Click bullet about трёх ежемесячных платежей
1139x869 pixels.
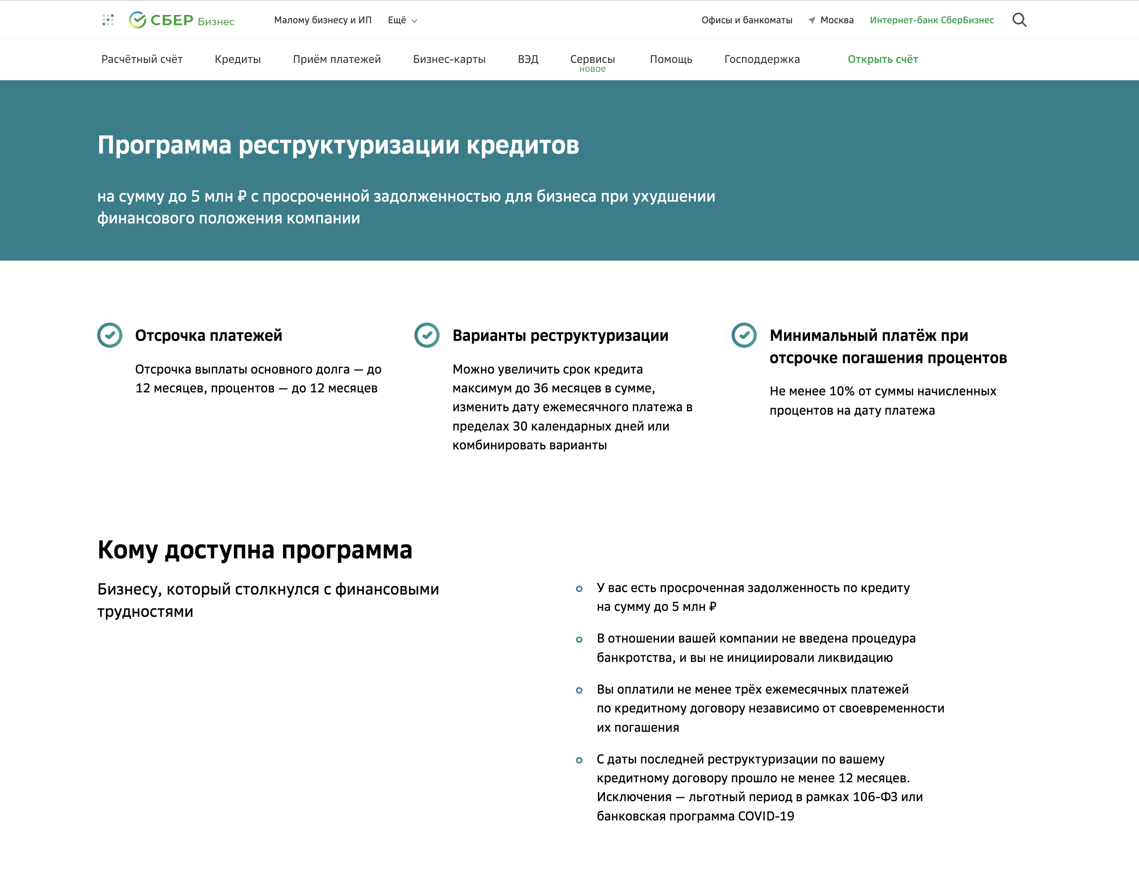pos(771,708)
